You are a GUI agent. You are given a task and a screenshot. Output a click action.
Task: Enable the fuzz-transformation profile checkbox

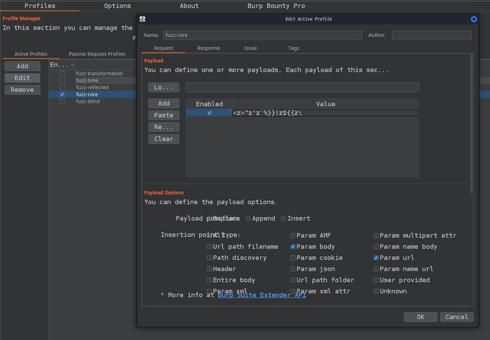coord(63,74)
